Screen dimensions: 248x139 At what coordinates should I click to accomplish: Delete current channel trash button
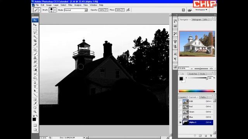click(211, 136)
